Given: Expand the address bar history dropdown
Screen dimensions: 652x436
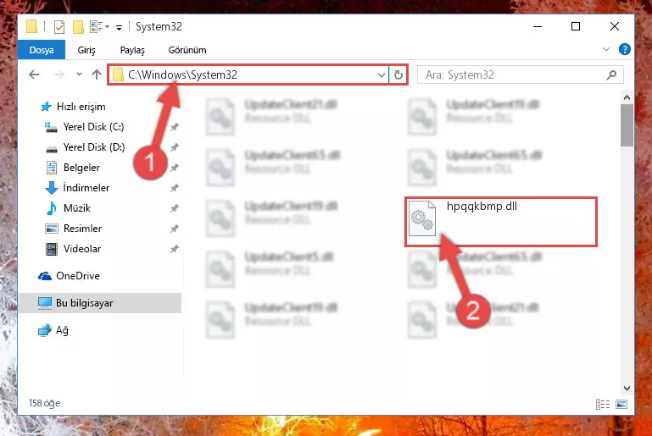Looking at the screenshot, I should pyautogui.click(x=382, y=75).
